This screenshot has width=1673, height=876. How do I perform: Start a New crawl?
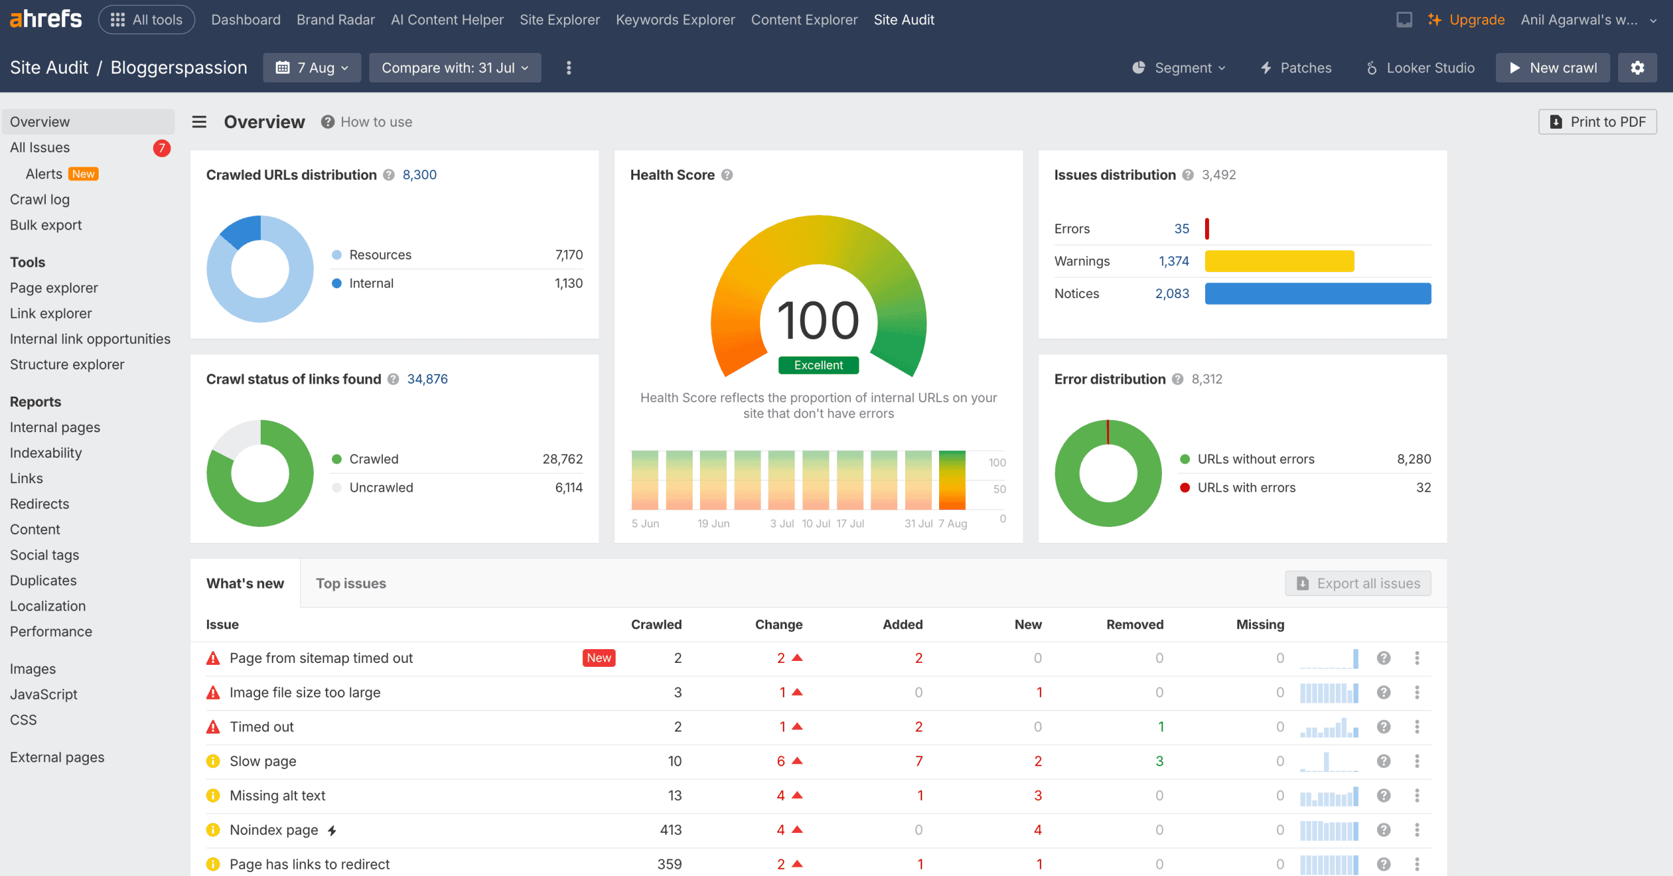[1553, 68]
